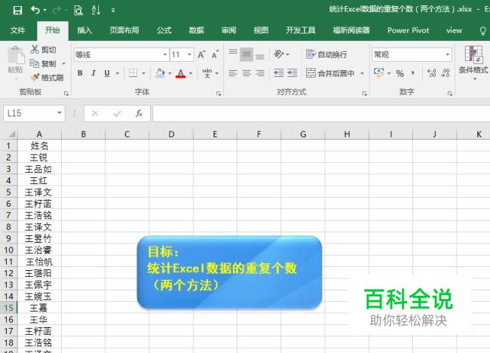Increase decimal places
490x353 pixels.
[431, 73]
